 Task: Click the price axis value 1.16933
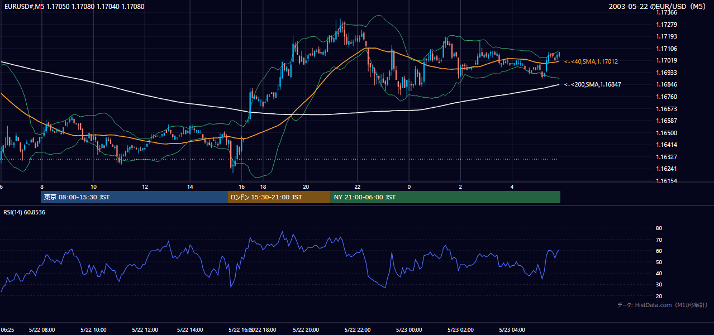[x=667, y=73]
